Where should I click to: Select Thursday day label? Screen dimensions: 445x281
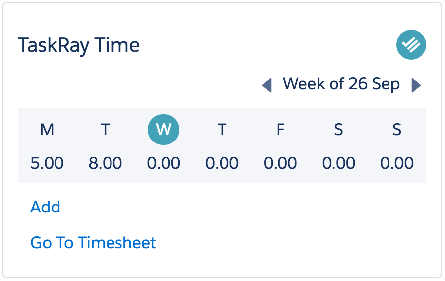[x=222, y=130]
